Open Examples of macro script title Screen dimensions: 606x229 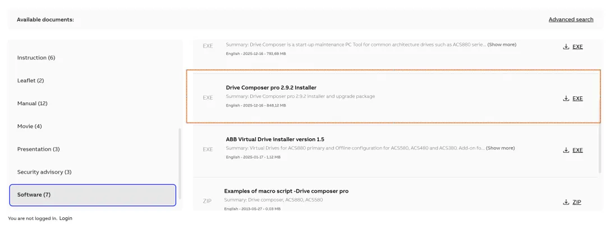pos(286,191)
